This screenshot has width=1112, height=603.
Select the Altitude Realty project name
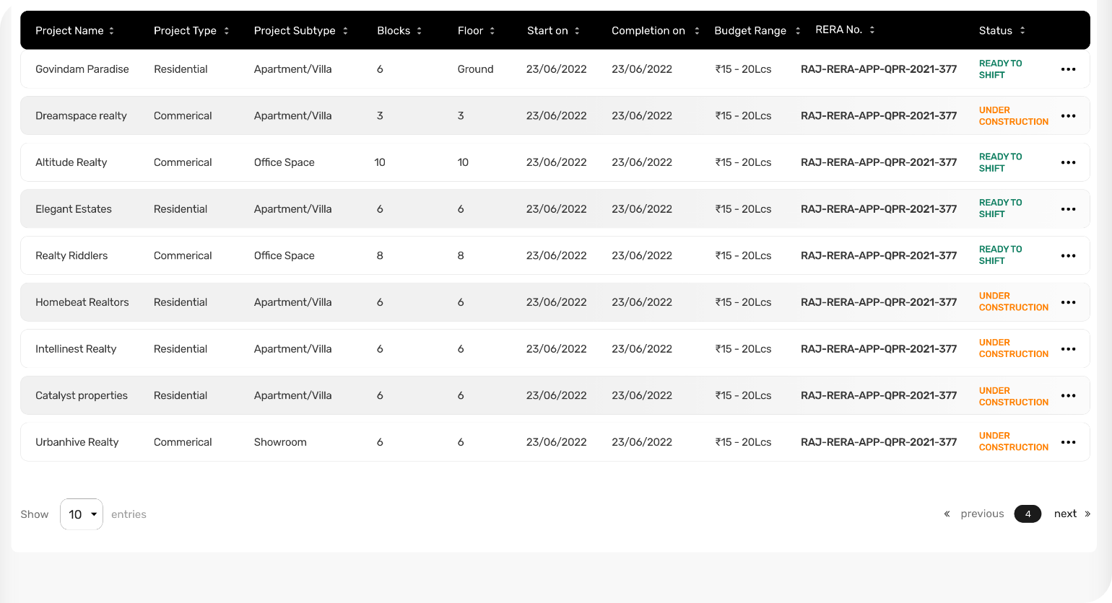tap(71, 162)
